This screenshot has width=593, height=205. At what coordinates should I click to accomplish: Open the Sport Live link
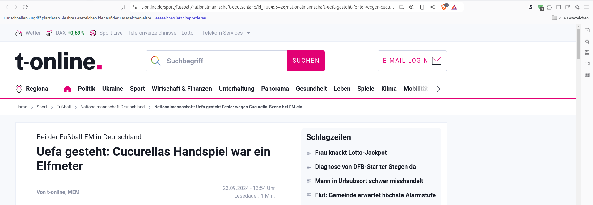[106, 33]
